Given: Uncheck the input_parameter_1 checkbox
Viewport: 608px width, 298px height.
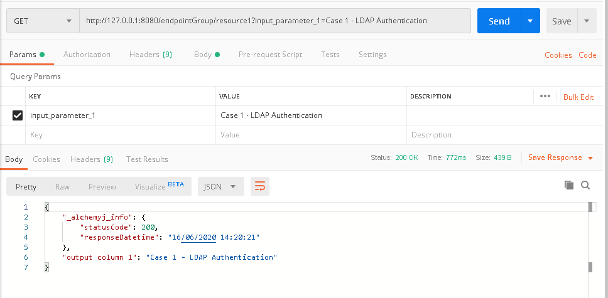Looking at the screenshot, I should (18, 115).
